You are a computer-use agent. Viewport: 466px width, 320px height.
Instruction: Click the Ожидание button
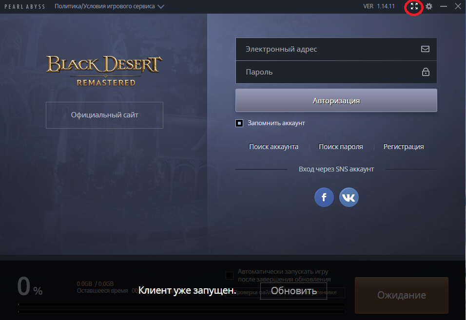[402, 295]
